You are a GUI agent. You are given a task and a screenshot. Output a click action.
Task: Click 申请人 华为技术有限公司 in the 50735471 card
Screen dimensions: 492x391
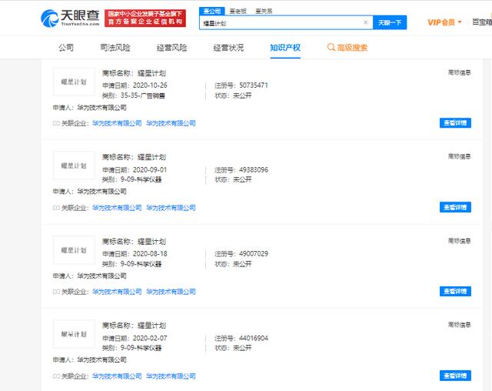click(x=90, y=108)
